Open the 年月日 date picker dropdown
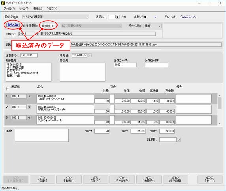Screen dimensions: 226x191 point(90,55)
